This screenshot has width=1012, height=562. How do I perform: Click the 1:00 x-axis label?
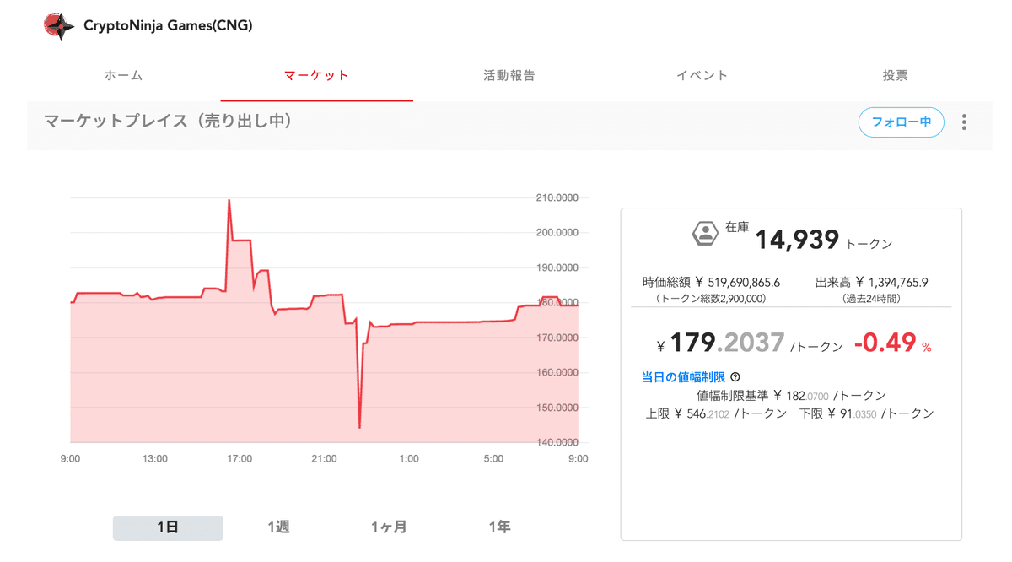pos(409,459)
